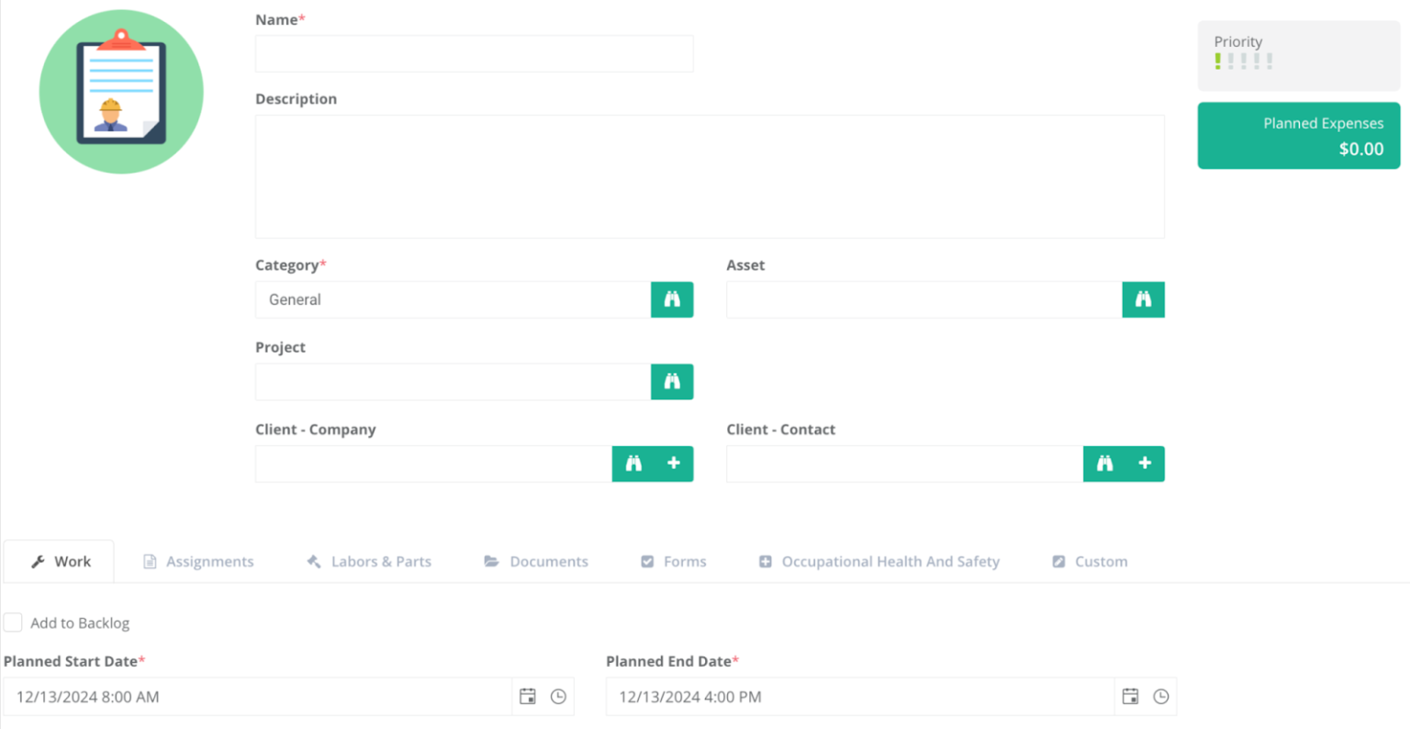The image size is (1410, 729).
Task: Open the Category lookup with the binoculars icon
Action: 671,299
